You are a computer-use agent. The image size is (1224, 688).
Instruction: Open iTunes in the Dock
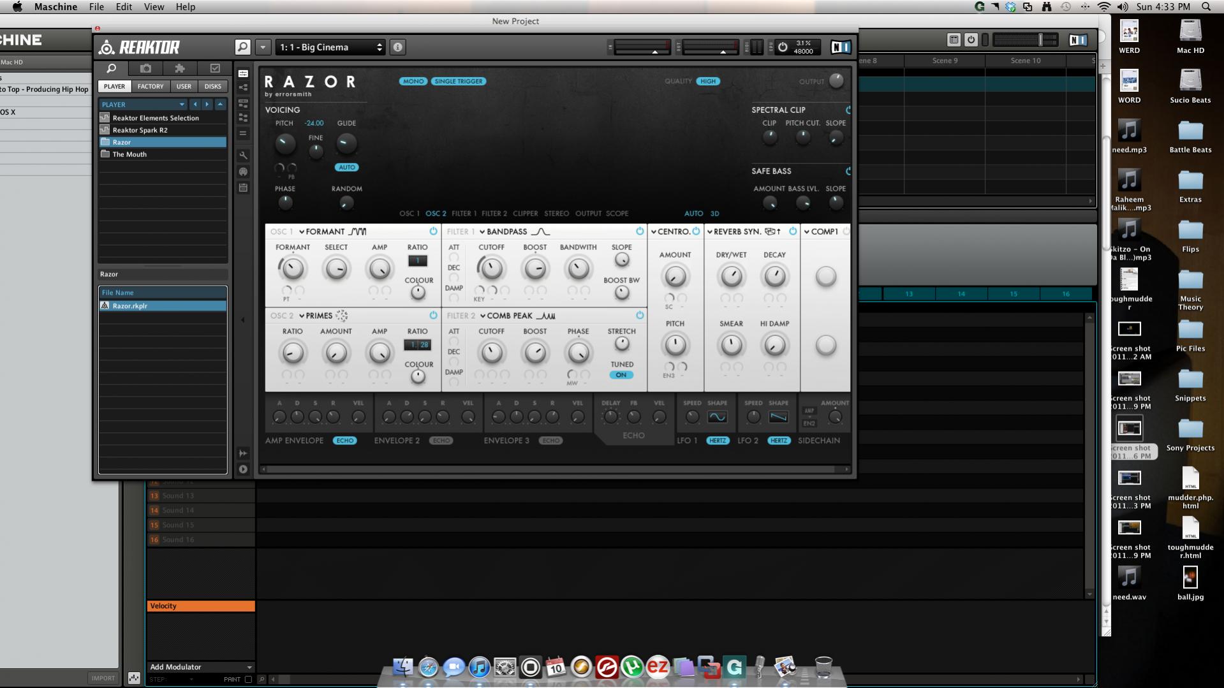479,667
